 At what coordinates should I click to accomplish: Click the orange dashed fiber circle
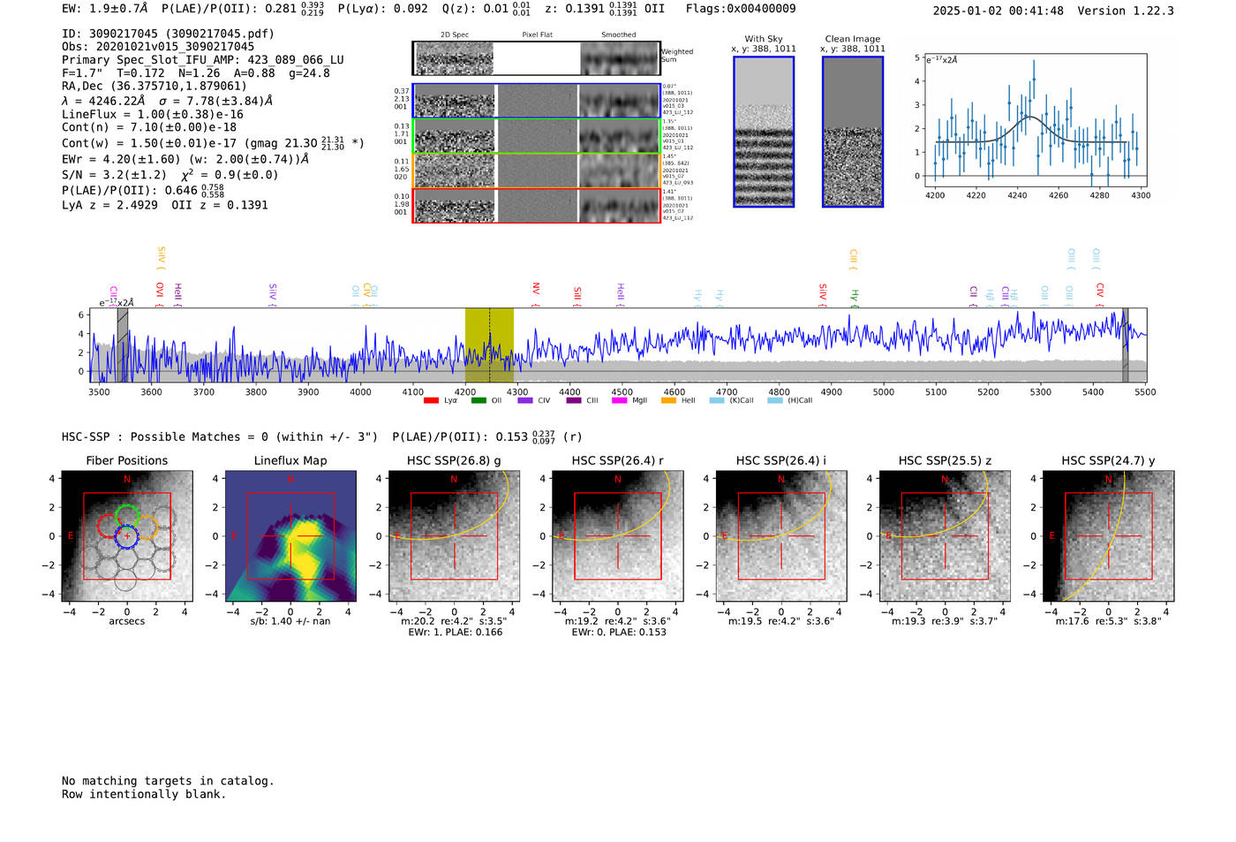[147, 527]
